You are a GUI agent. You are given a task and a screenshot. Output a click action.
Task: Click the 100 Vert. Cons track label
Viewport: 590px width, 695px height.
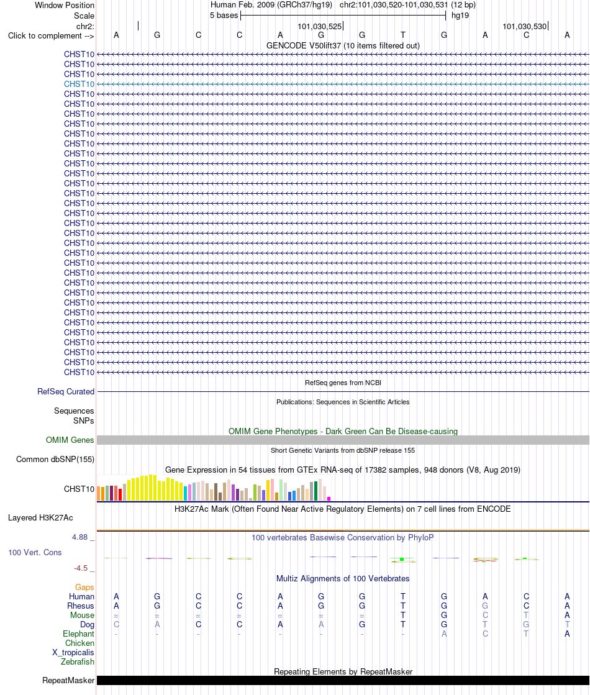pos(35,553)
